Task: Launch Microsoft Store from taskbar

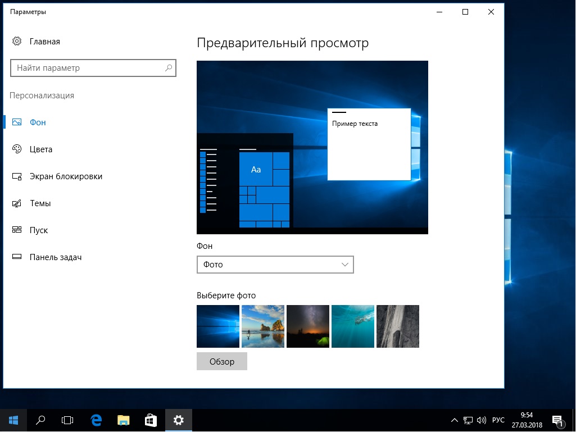Action: click(151, 420)
